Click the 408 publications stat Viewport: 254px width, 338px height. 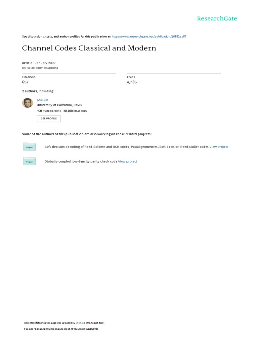(49, 111)
